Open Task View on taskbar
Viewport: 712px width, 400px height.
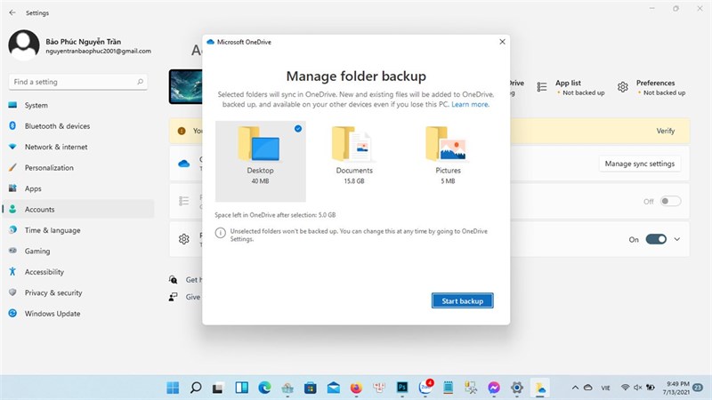click(x=218, y=388)
